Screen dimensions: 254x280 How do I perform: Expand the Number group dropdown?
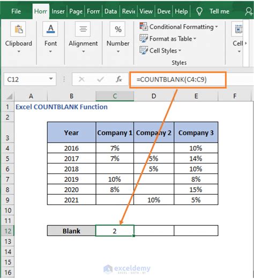pos(118,51)
